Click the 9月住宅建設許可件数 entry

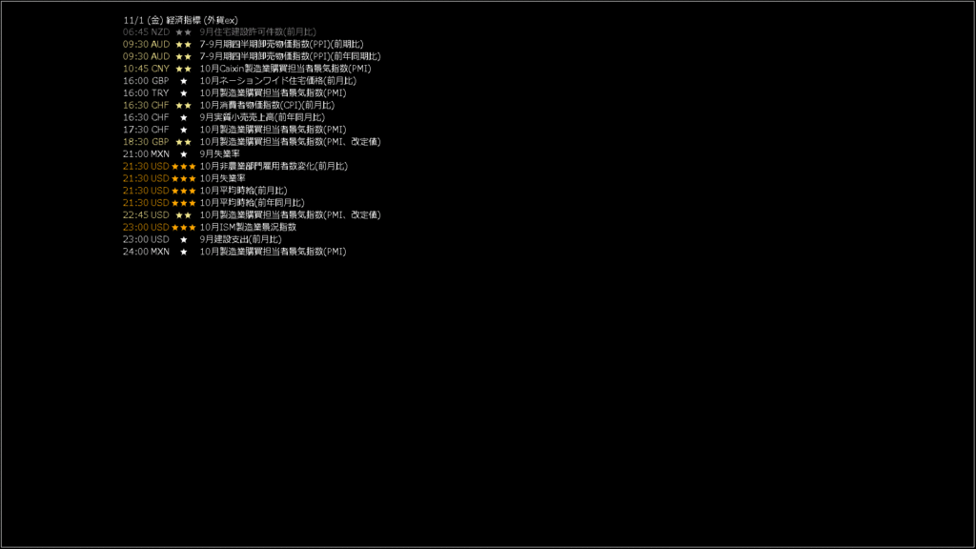(257, 31)
